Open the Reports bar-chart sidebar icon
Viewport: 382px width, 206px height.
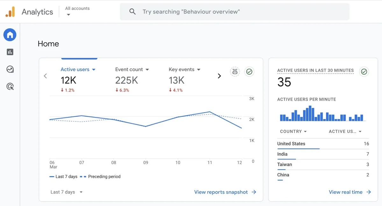pos(10,52)
